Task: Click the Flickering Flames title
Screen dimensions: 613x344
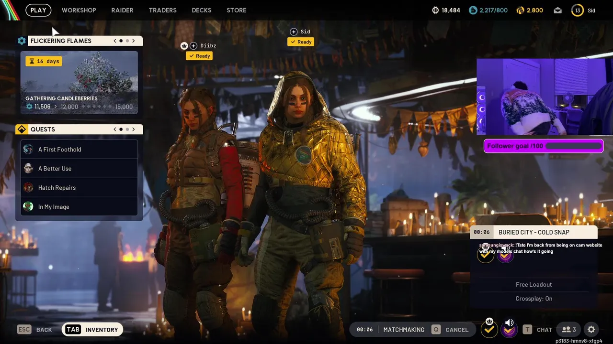Action: point(61,41)
